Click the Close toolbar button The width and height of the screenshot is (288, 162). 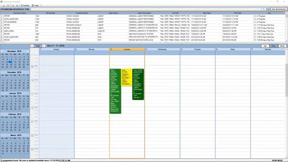(x=36, y=5)
